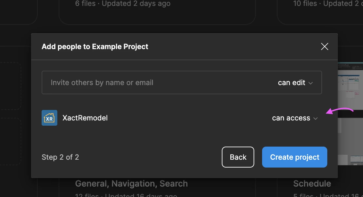Select the XactRemodel team name
363x197 pixels.
point(85,118)
